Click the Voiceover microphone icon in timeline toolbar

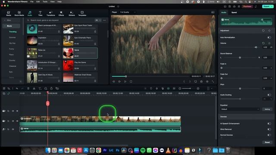(x=157, y=88)
